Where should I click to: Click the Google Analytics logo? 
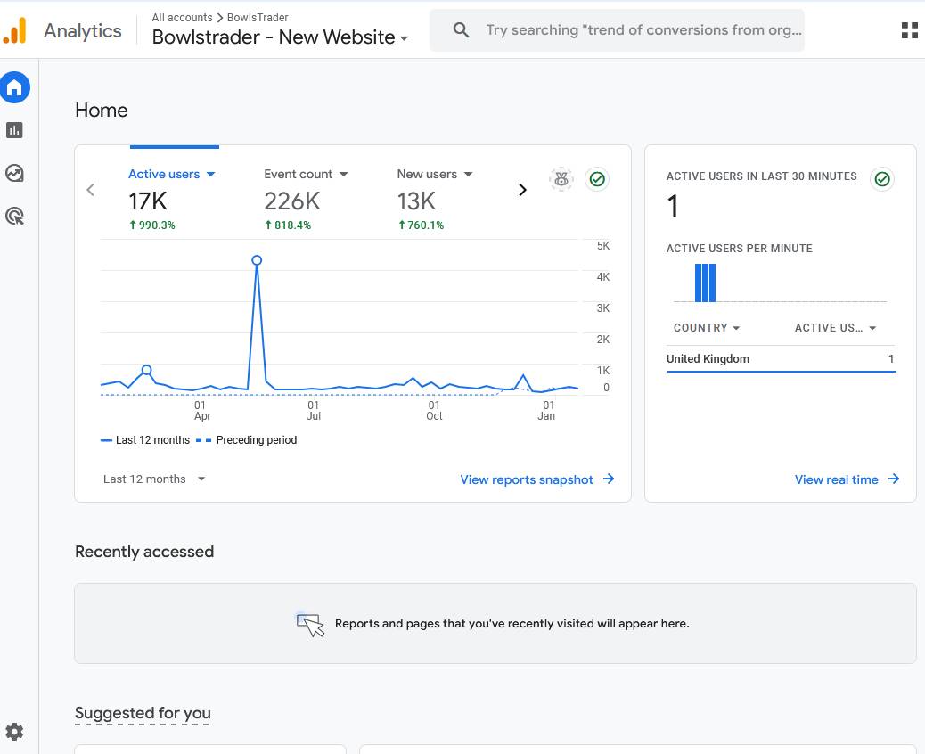point(15,30)
